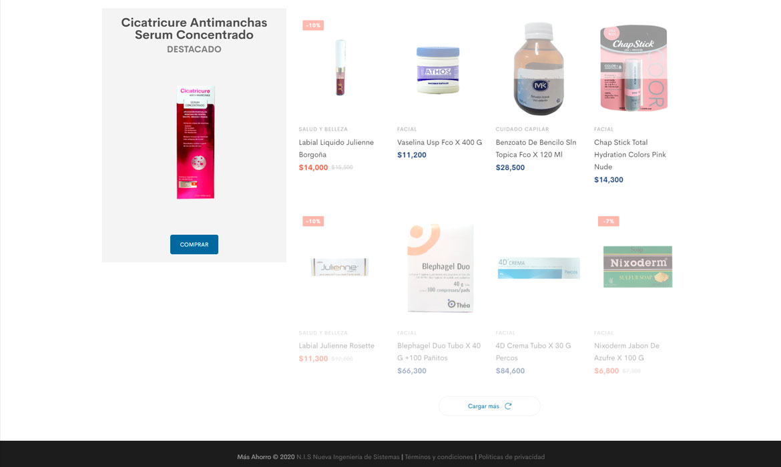
Task: Open the Labial Liquido Julienne Borgoña thumbnail
Action: coord(340,67)
